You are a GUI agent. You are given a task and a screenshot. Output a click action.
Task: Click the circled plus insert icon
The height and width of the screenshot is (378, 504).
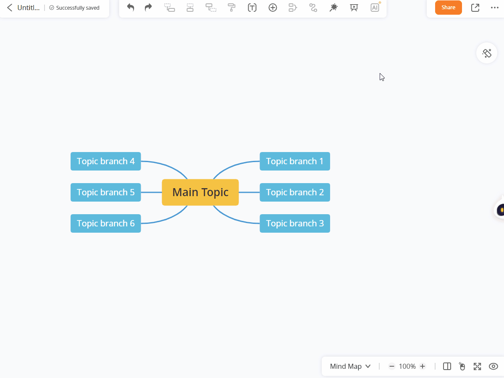pyautogui.click(x=273, y=8)
